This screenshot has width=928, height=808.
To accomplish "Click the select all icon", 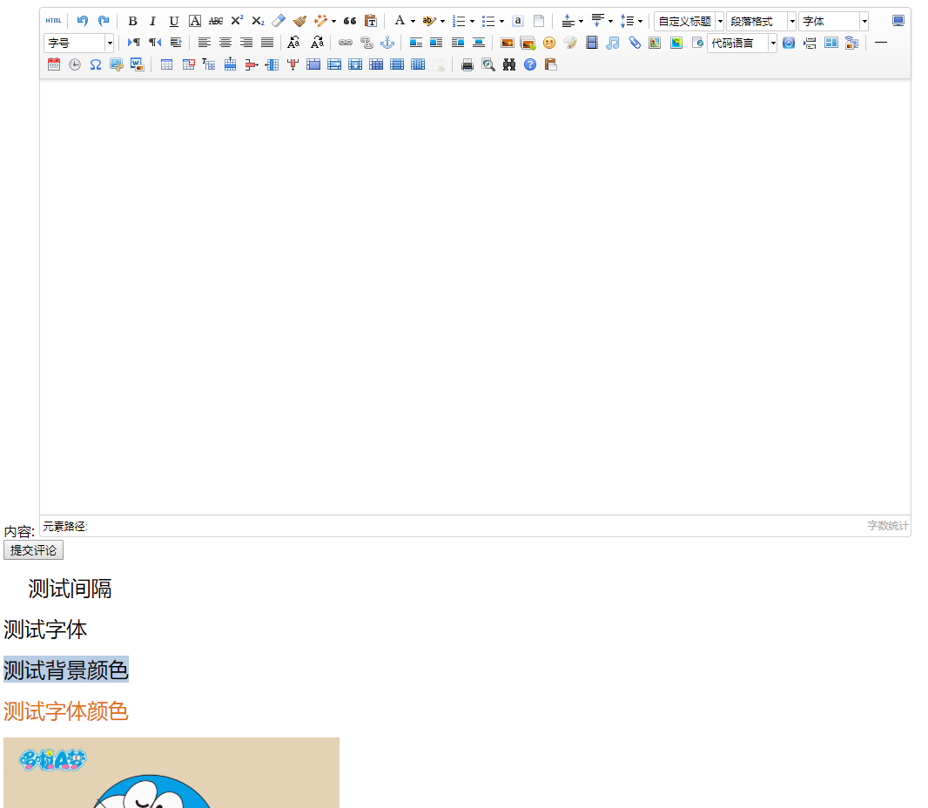I will point(517,21).
